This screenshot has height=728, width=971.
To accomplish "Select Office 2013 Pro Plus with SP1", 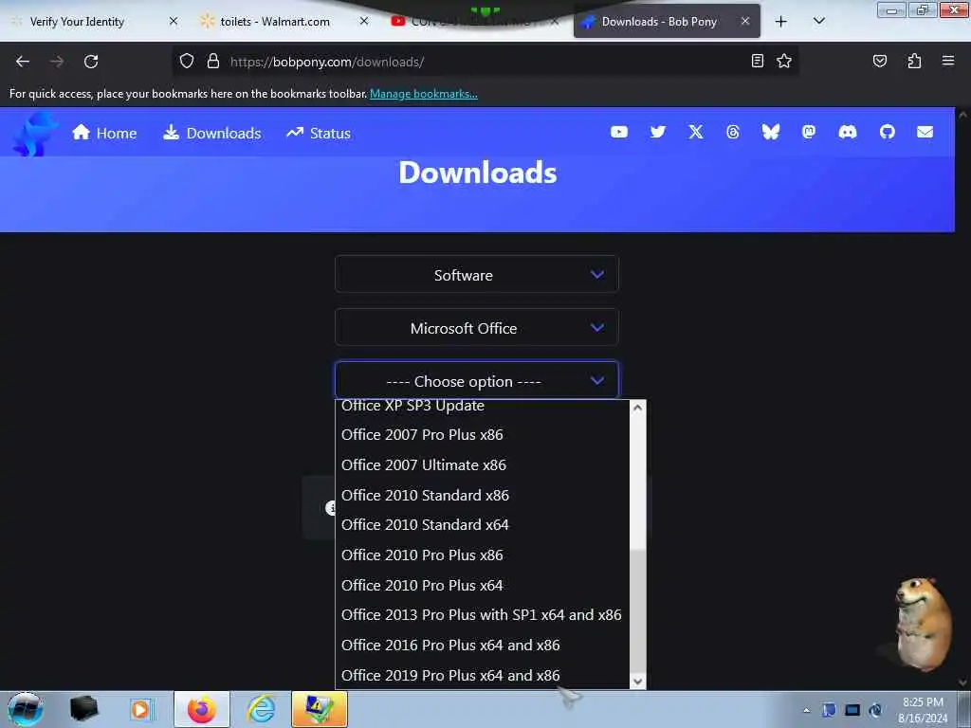I will pyautogui.click(x=482, y=614).
